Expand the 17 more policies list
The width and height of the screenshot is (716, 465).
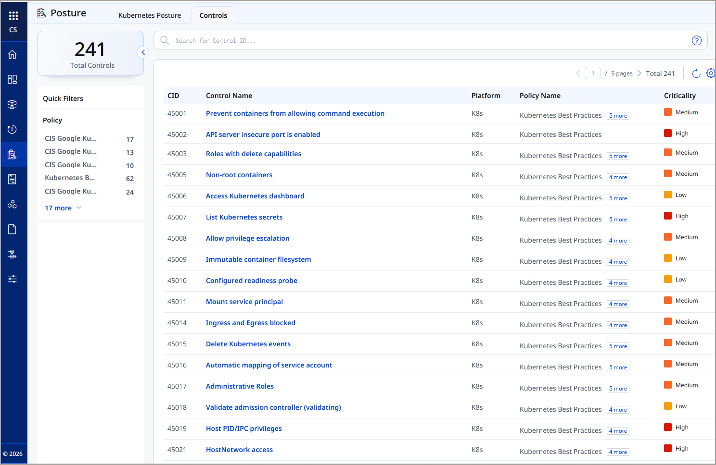point(63,208)
